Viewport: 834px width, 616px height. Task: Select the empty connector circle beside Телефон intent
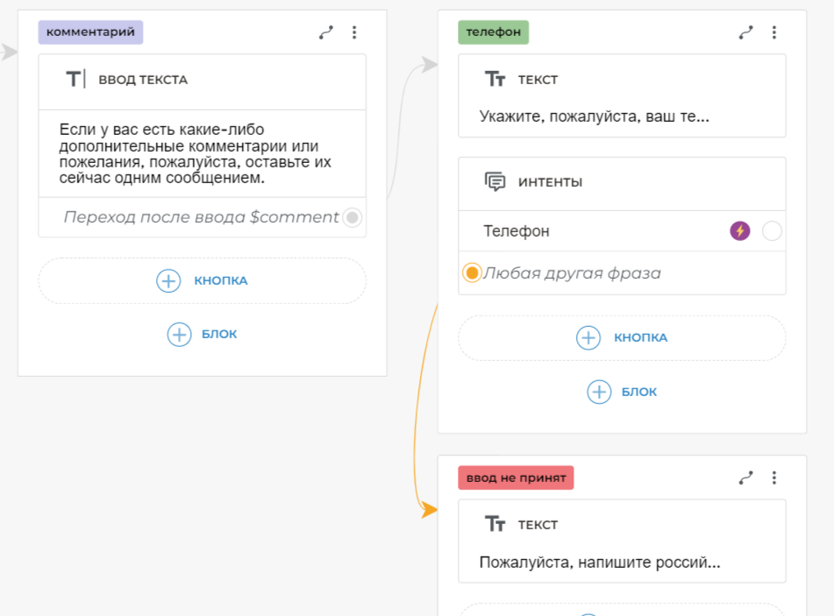tap(772, 231)
